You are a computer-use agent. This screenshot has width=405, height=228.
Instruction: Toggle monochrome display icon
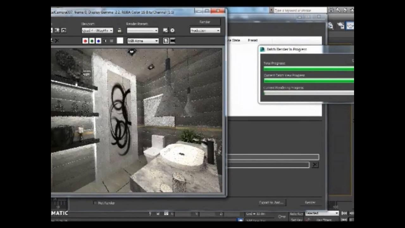(111, 41)
